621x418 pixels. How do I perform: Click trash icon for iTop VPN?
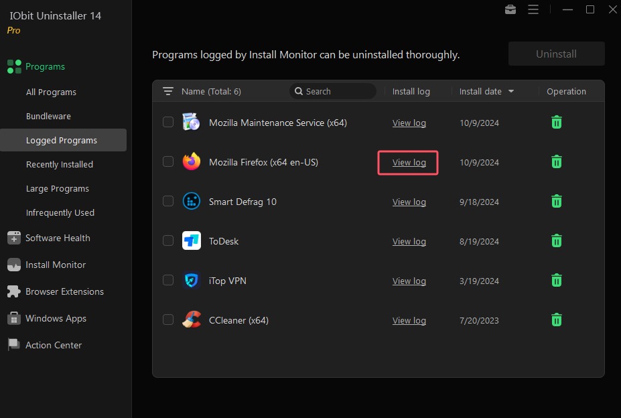coord(557,281)
